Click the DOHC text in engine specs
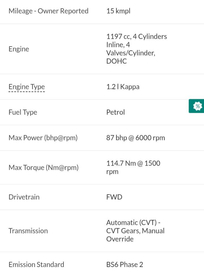The width and height of the screenshot is (204, 279). tap(116, 61)
